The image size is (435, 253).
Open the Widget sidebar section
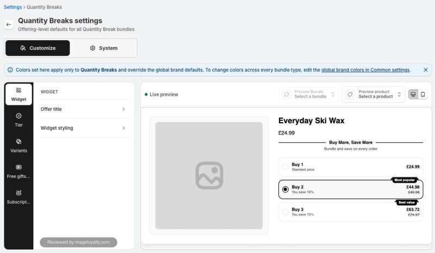(18, 94)
